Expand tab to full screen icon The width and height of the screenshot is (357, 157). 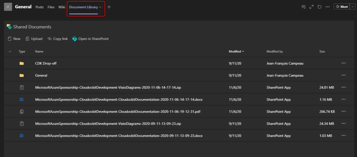point(311,7)
